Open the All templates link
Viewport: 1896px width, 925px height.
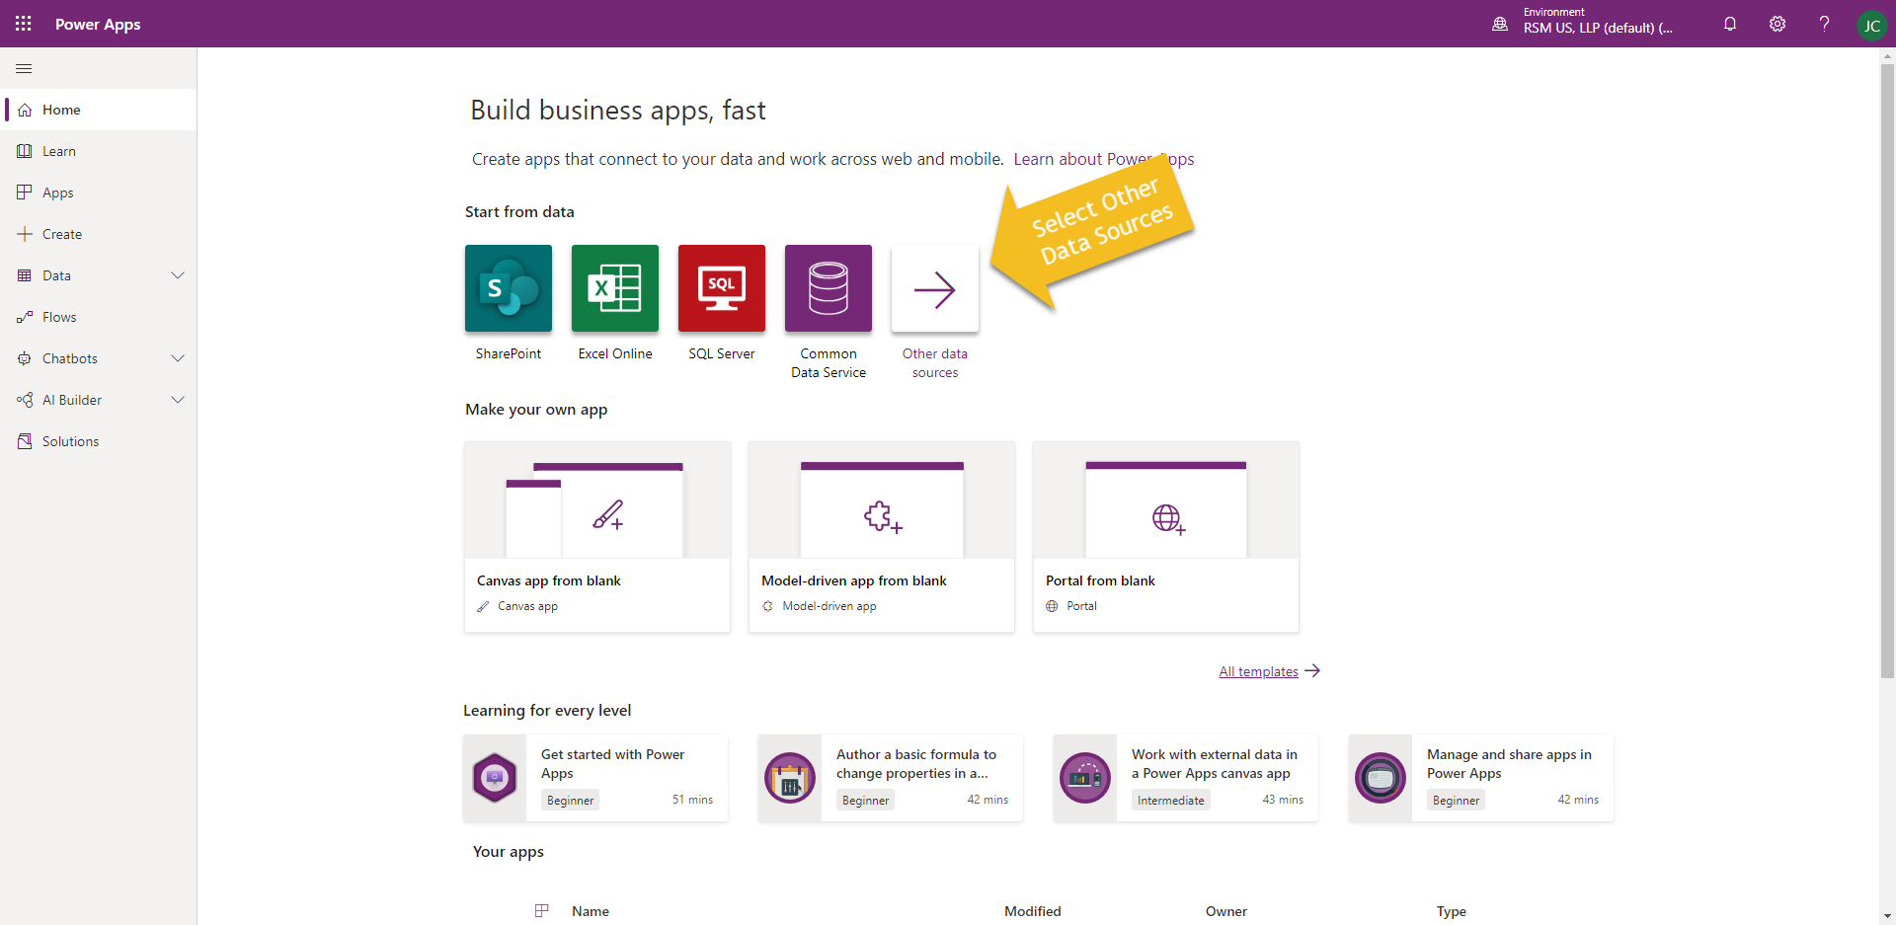pos(1258,671)
